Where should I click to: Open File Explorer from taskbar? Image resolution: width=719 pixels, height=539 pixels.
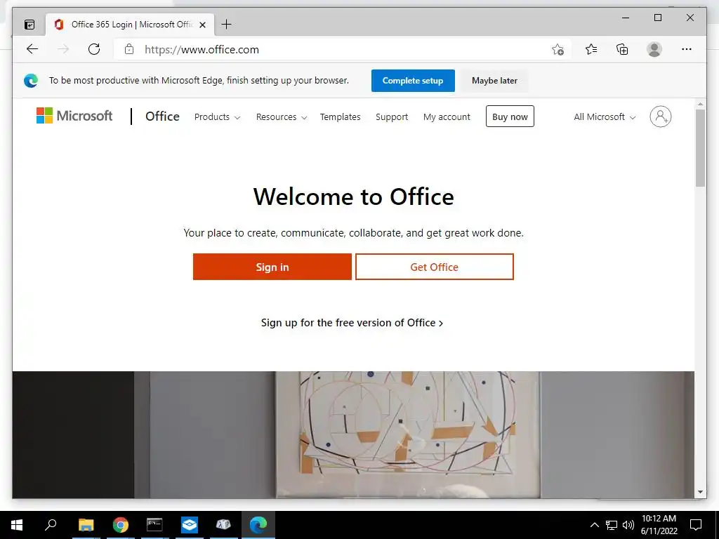tap(86, 525)
